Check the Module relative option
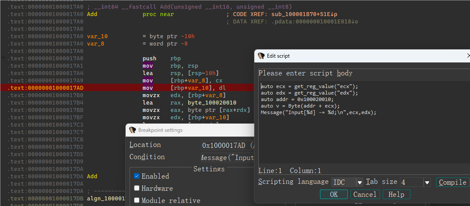 coord(137,200)
